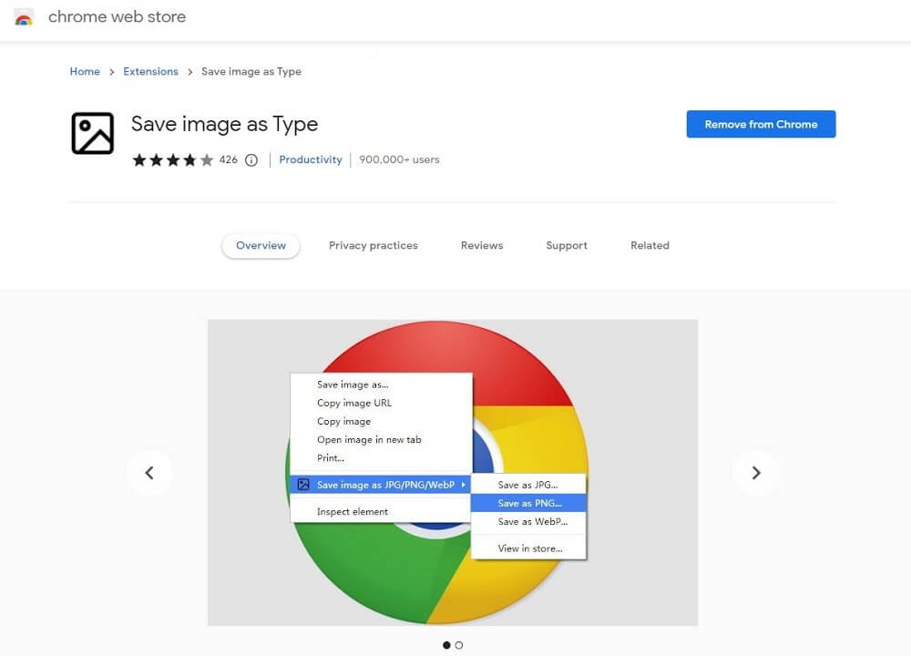Click the Save image as Type extension icon
Viewport: 911px width, 656px height.
click(x=92, y=133)
